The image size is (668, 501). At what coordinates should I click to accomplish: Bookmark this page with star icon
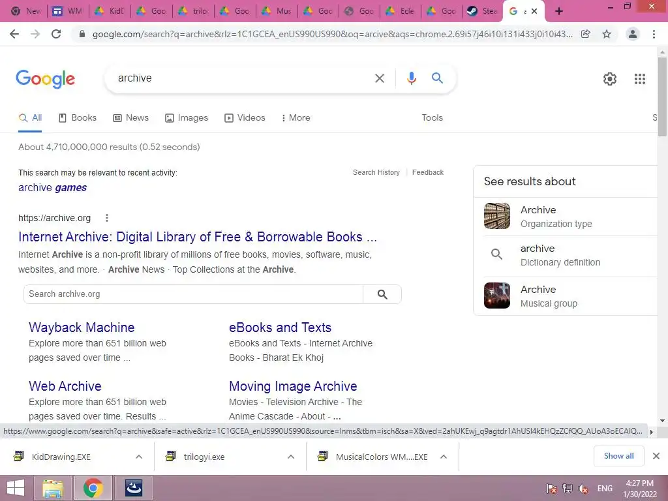607,34
